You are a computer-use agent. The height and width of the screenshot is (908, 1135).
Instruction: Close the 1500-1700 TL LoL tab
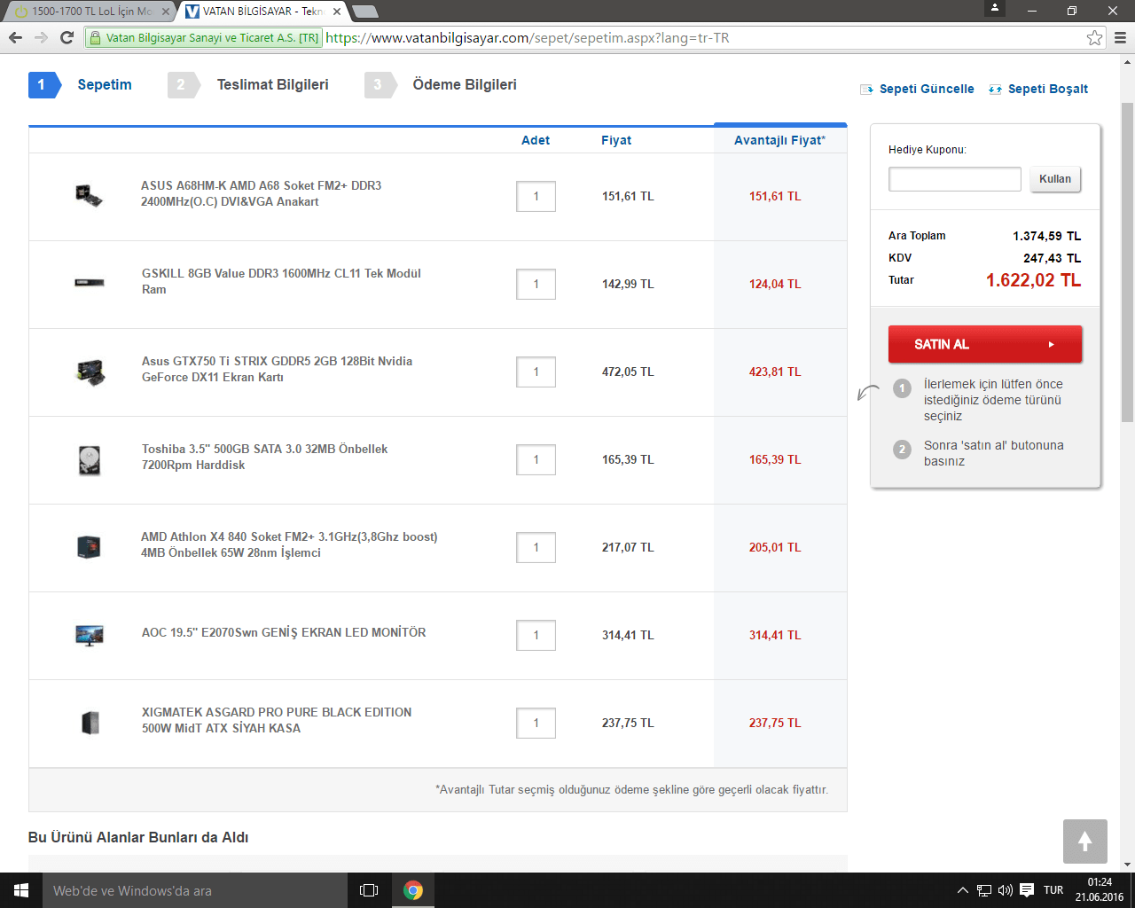(166, 12)
